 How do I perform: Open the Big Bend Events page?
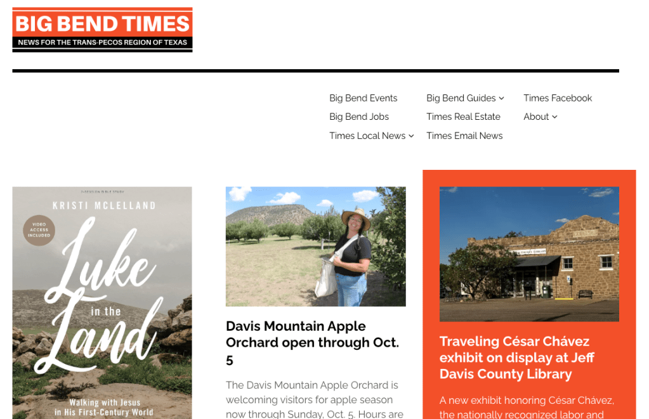pyautogui.click(x=363, y=98)
